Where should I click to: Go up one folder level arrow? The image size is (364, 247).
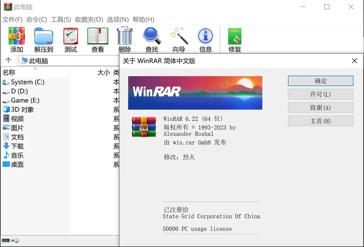pyautogui.click(x=8, y=60)
